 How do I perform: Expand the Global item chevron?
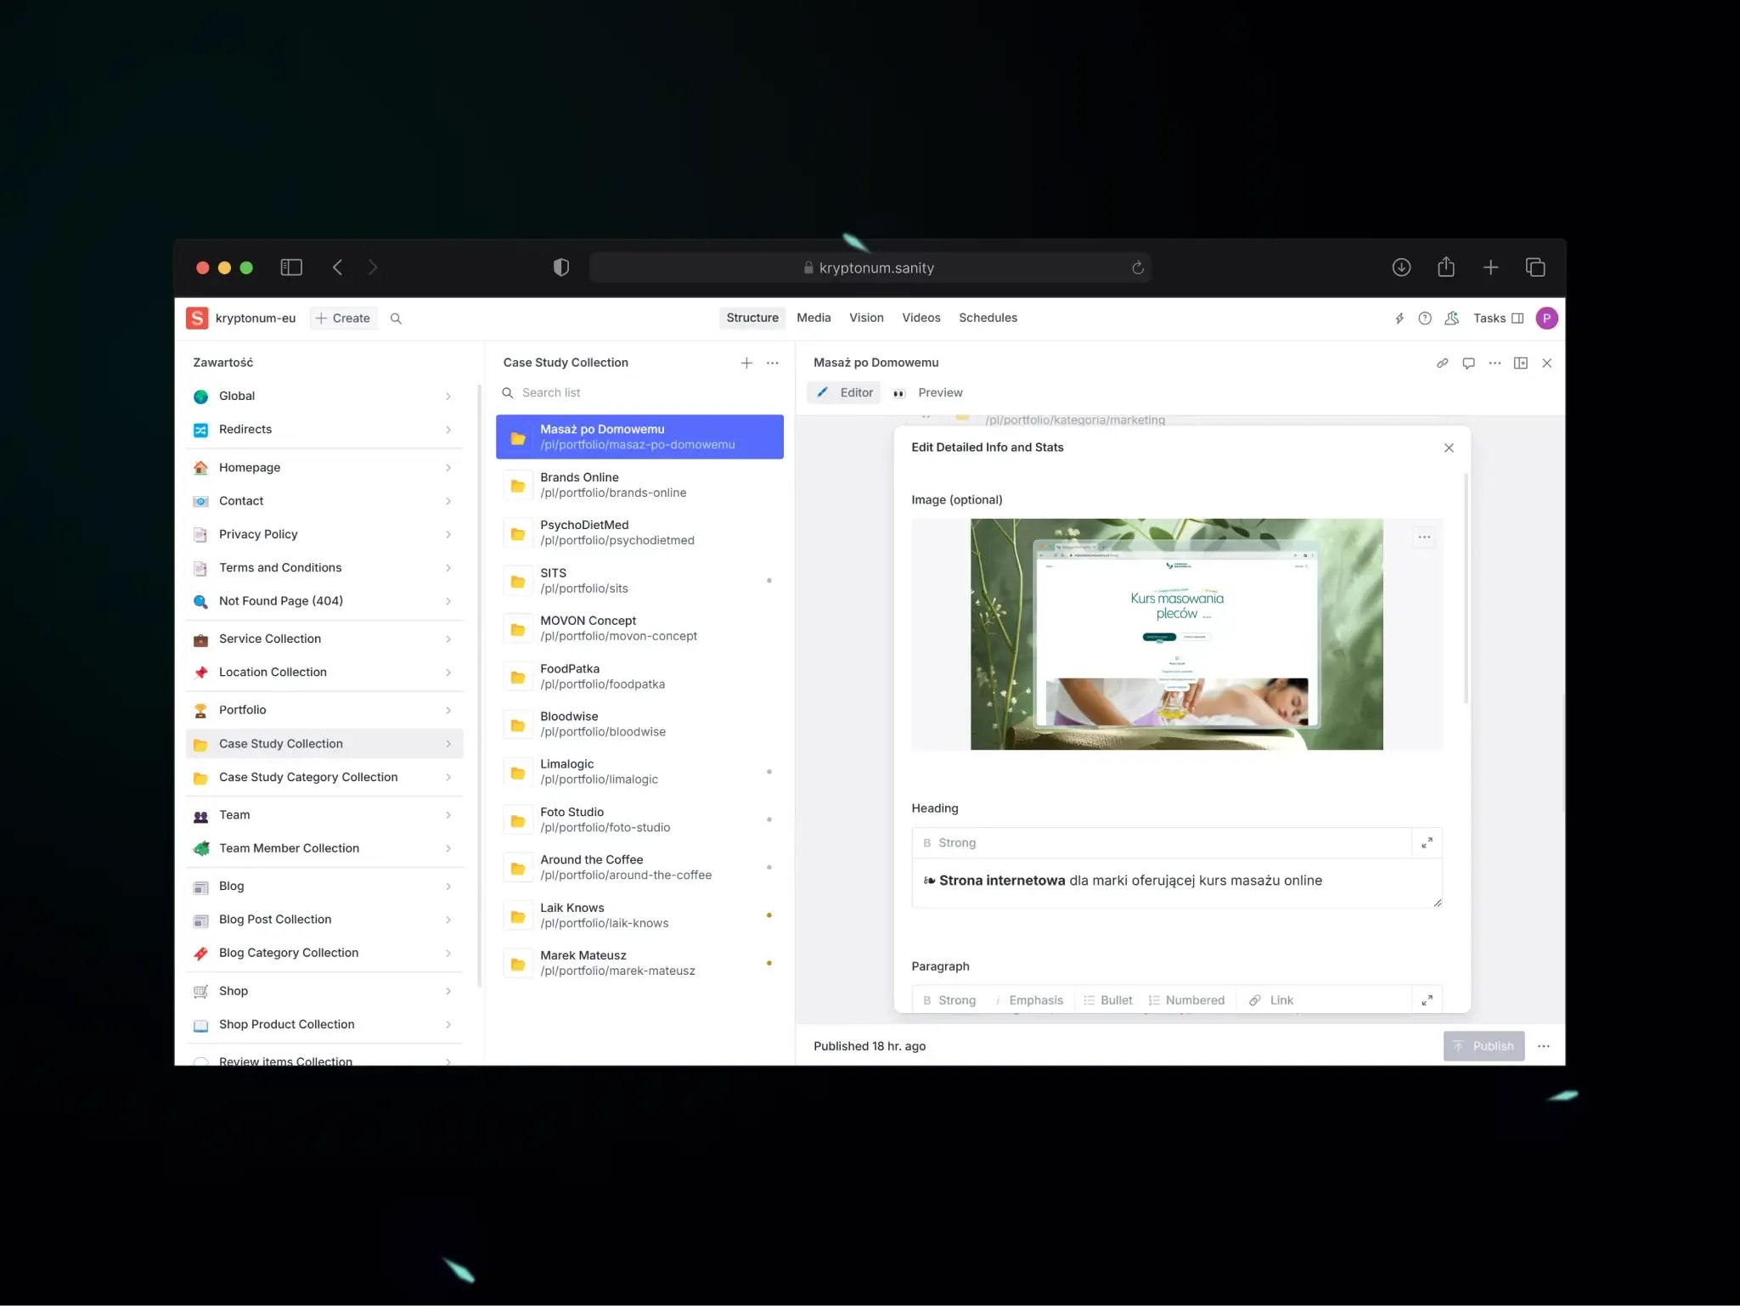448,397
